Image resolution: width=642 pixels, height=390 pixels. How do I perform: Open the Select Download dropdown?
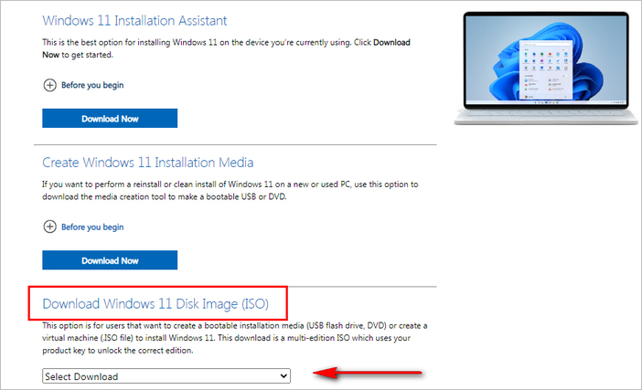click(x=166, y=376)
